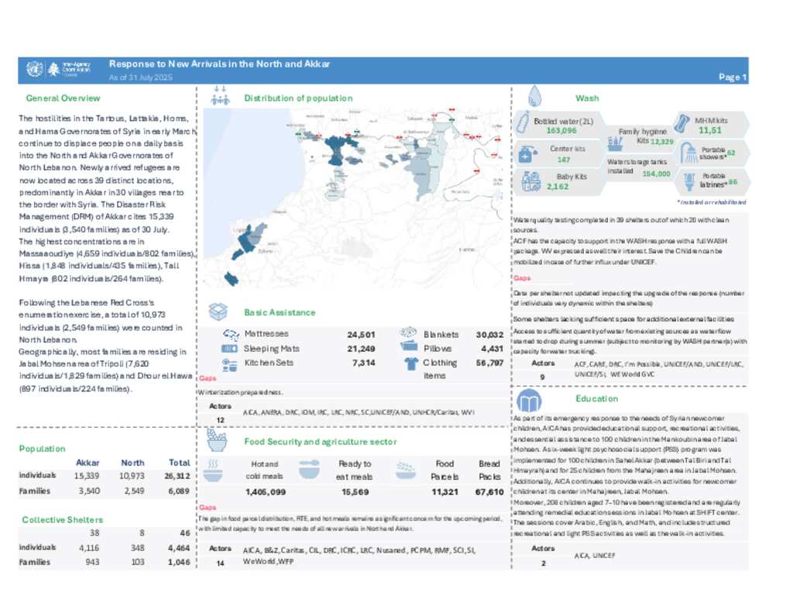The height and width of the screenshot is (613, 793).
Task: Click the Hot and cold meals value 1,405,099
Action: pos(264,492)
